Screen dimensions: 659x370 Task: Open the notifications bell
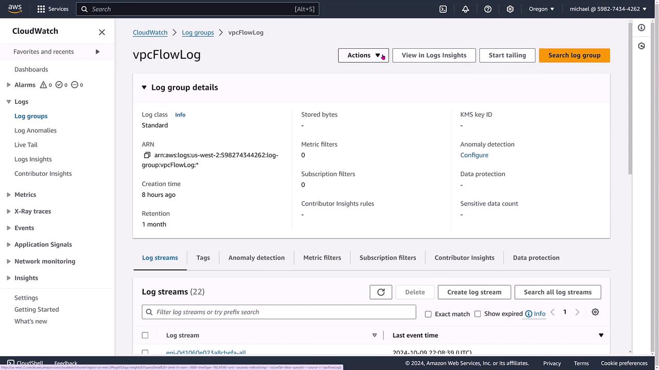tap(465, 9)
